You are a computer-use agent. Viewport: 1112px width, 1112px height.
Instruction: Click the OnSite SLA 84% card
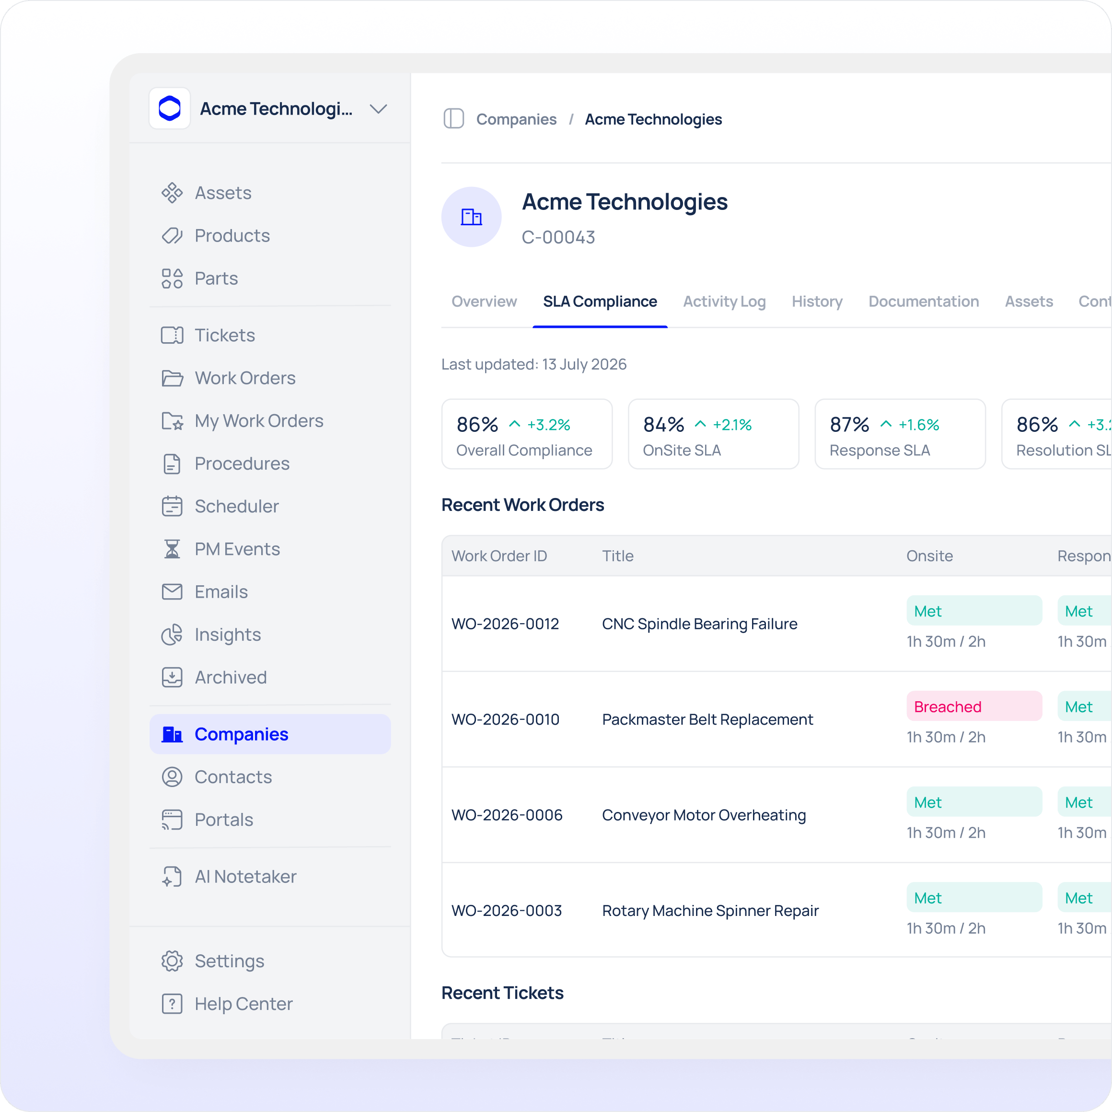pos(713,434)
